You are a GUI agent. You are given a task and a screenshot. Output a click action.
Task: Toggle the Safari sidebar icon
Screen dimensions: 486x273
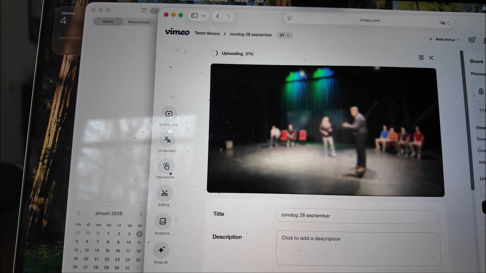[194, 16]
